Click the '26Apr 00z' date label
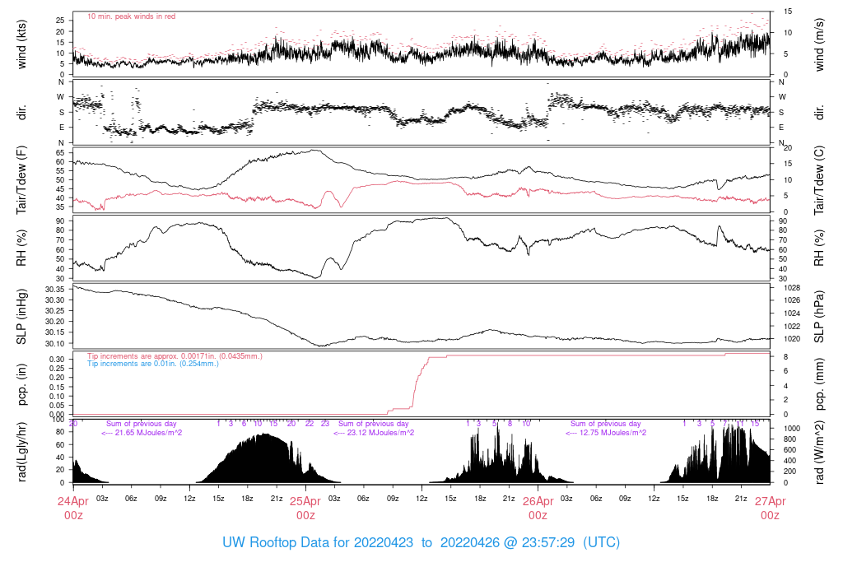Viewport: 843px width, 576px height. (538, 508)
